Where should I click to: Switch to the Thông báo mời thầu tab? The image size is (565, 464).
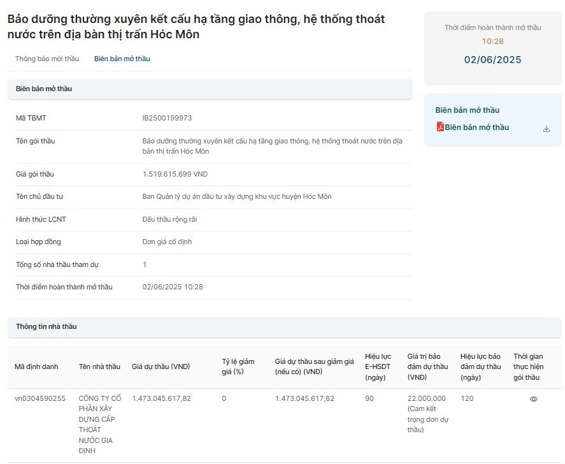47,59
